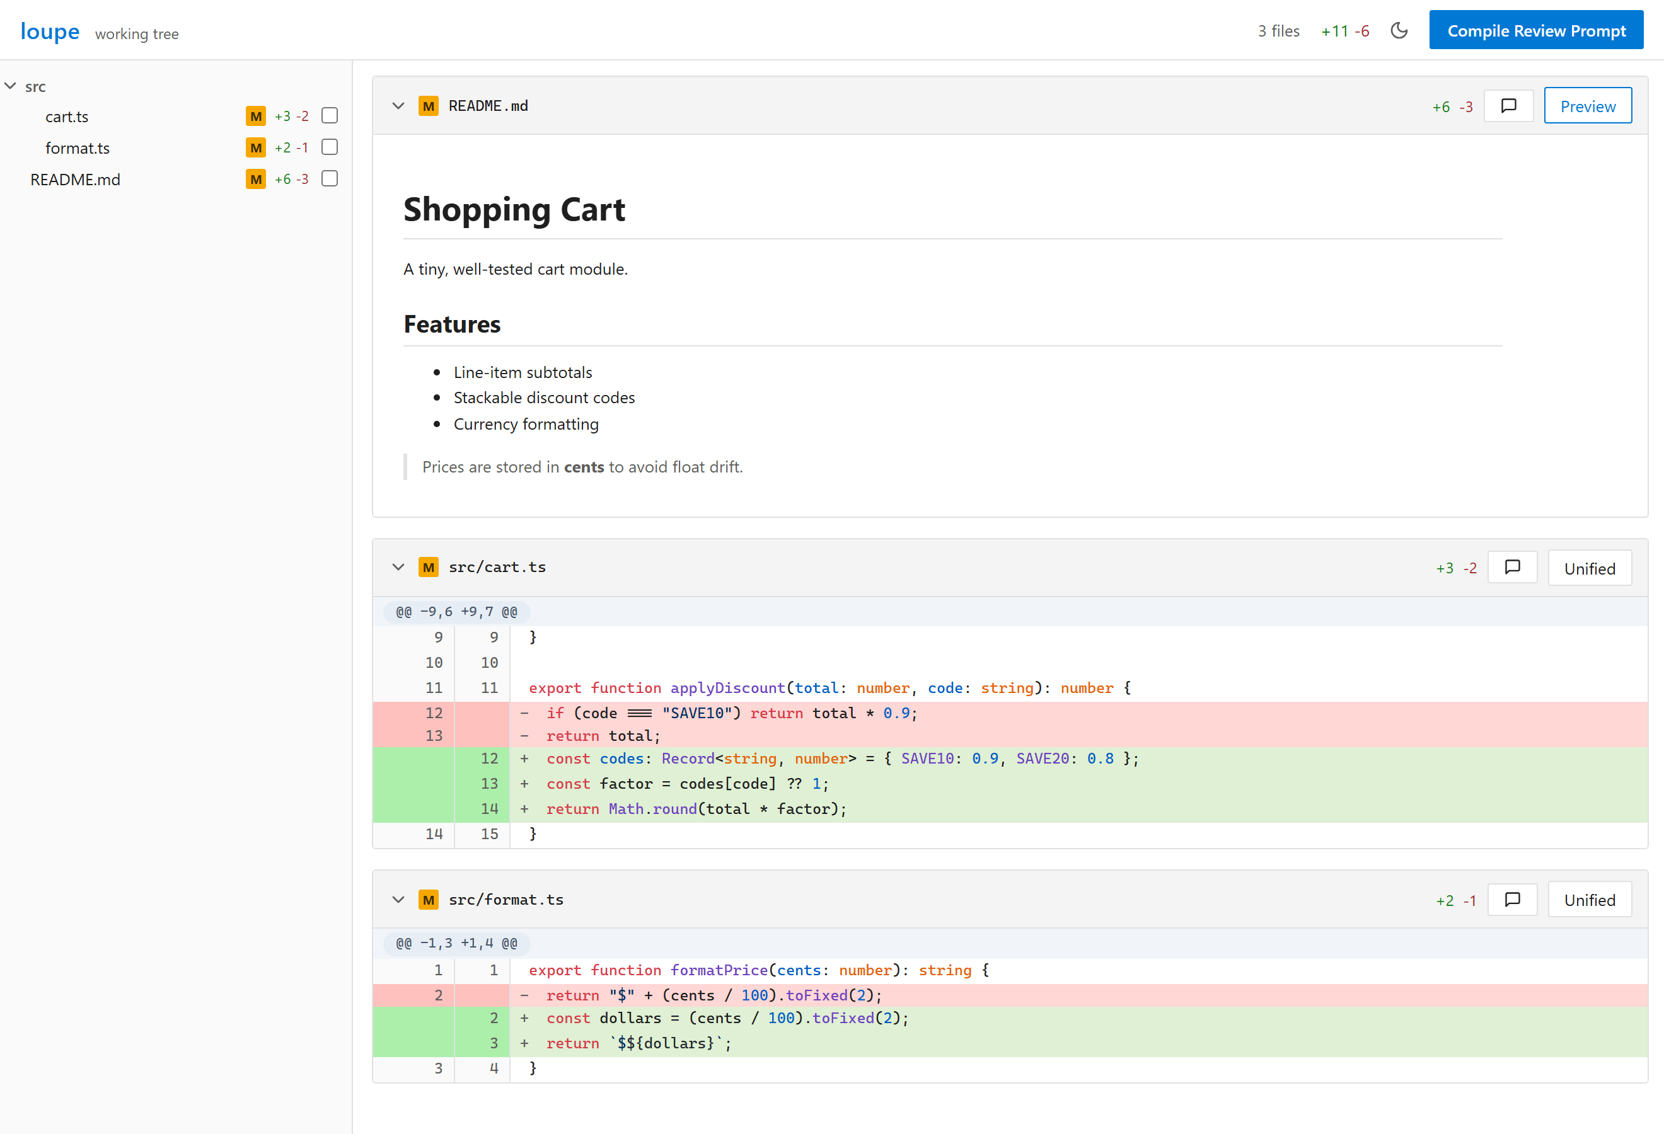Open comment box for src/cart.ts
1664x1134 pixels.
click(x=1512, y=568)
